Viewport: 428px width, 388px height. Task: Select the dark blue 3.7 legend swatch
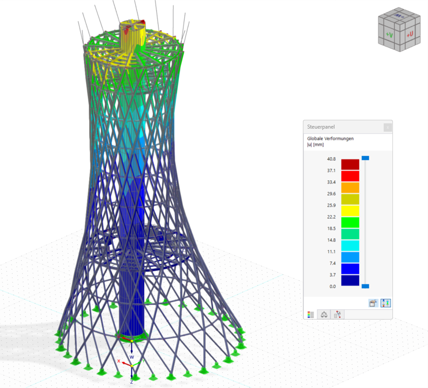click(350, 280)
